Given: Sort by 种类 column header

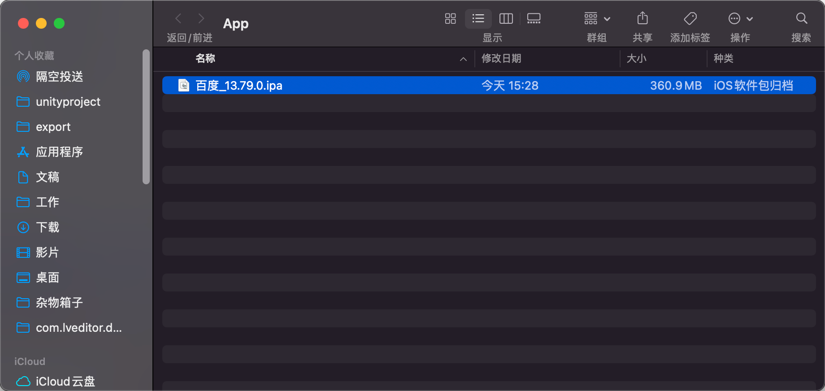Looking at the screenshot, I should (723, 58).
